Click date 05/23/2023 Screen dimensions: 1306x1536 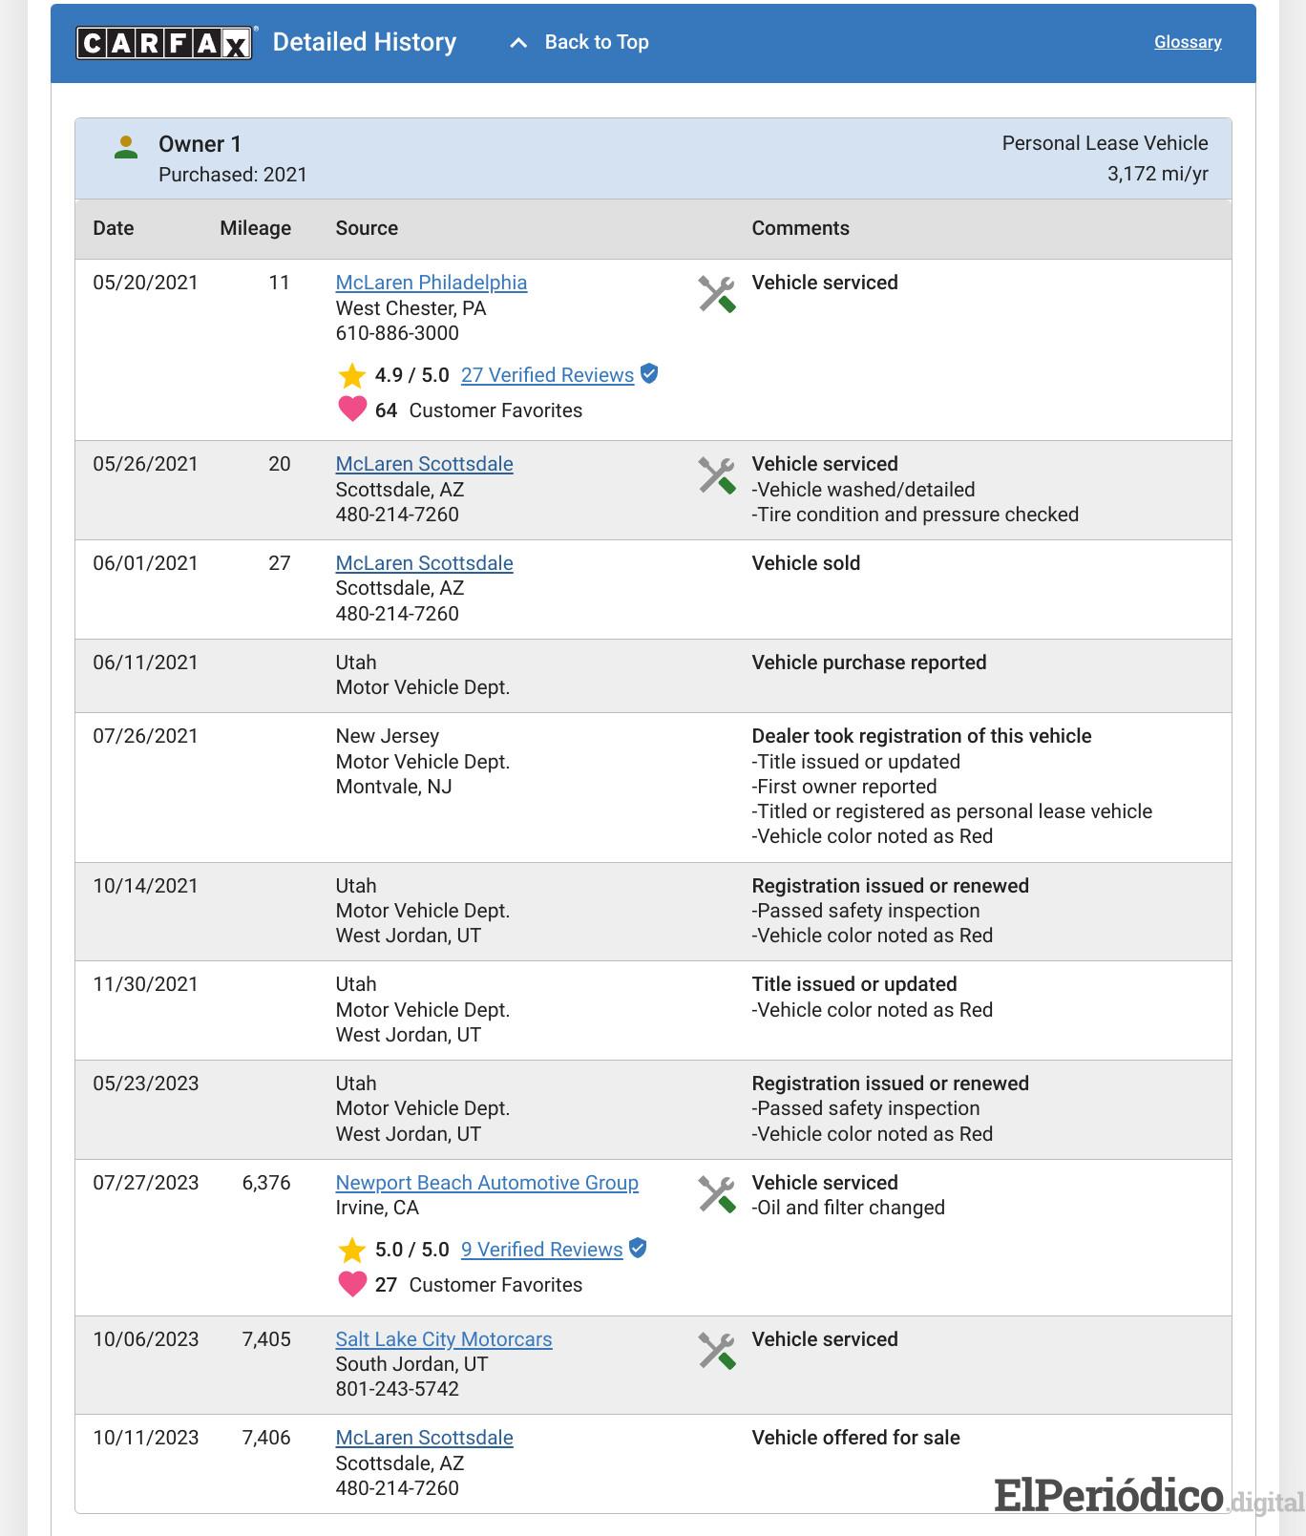pyautogui.click(x=145, y=1084)
